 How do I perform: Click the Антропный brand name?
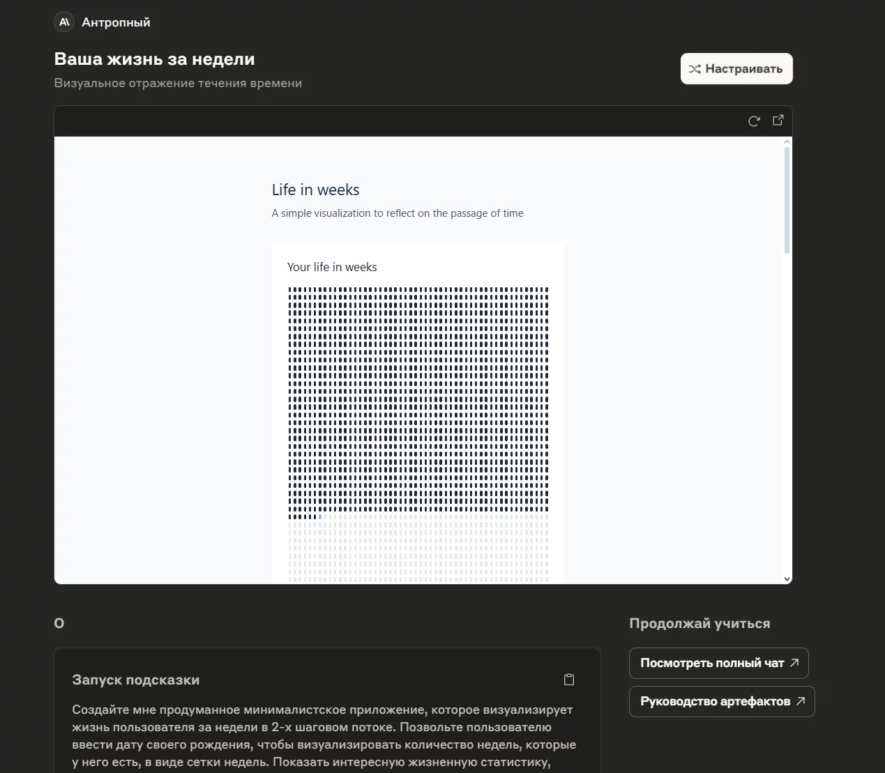click(x=116, y=22)
